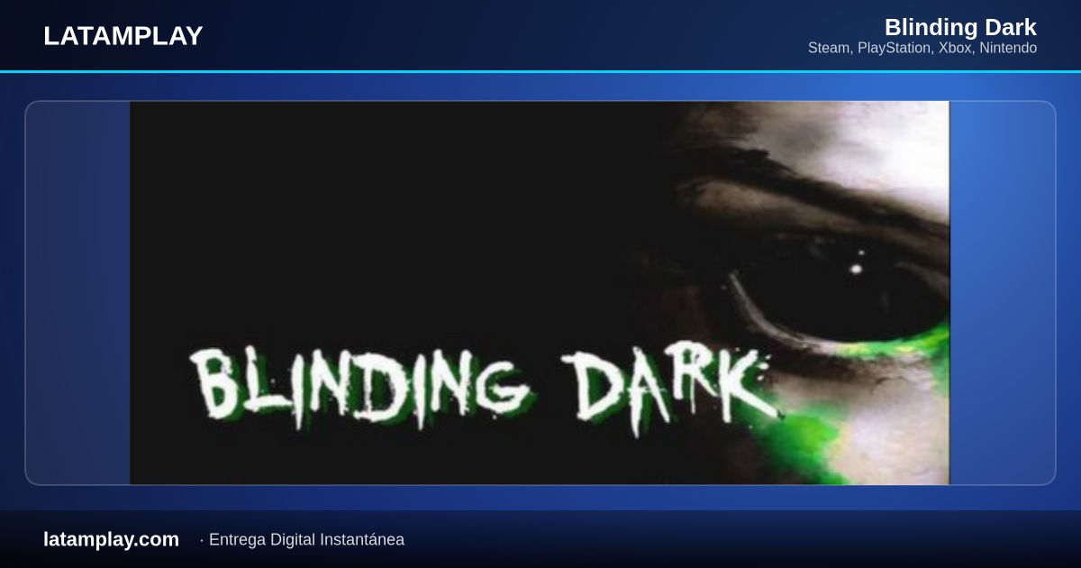Visit the latamplay.com footer link
Image resolution: width=1081 pixels, height=568 pixels.
pyautogui.click(x=111, y=539)
